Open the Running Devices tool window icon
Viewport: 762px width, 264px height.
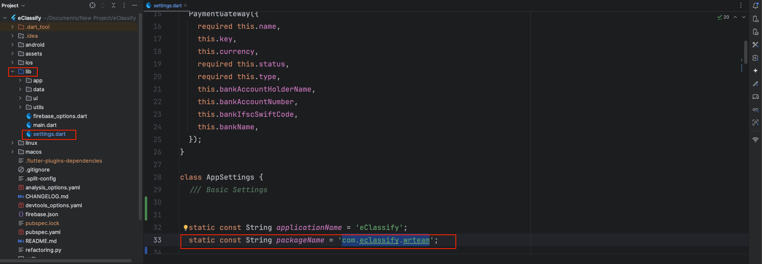pos(756,32)
